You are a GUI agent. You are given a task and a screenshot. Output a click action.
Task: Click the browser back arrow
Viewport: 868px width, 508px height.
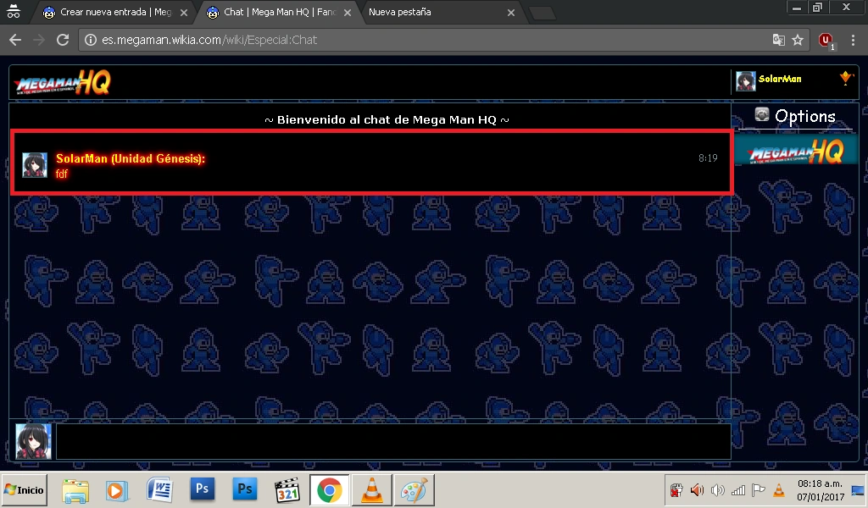point(15,40)
